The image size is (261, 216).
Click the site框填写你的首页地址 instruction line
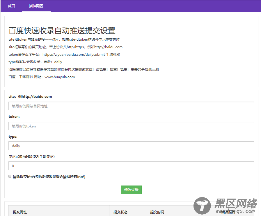(x=65, y=47)
